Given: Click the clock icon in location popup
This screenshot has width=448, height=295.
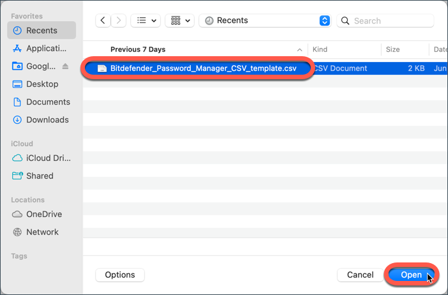Looking at the screenshot, I should (x=209, y=20).
